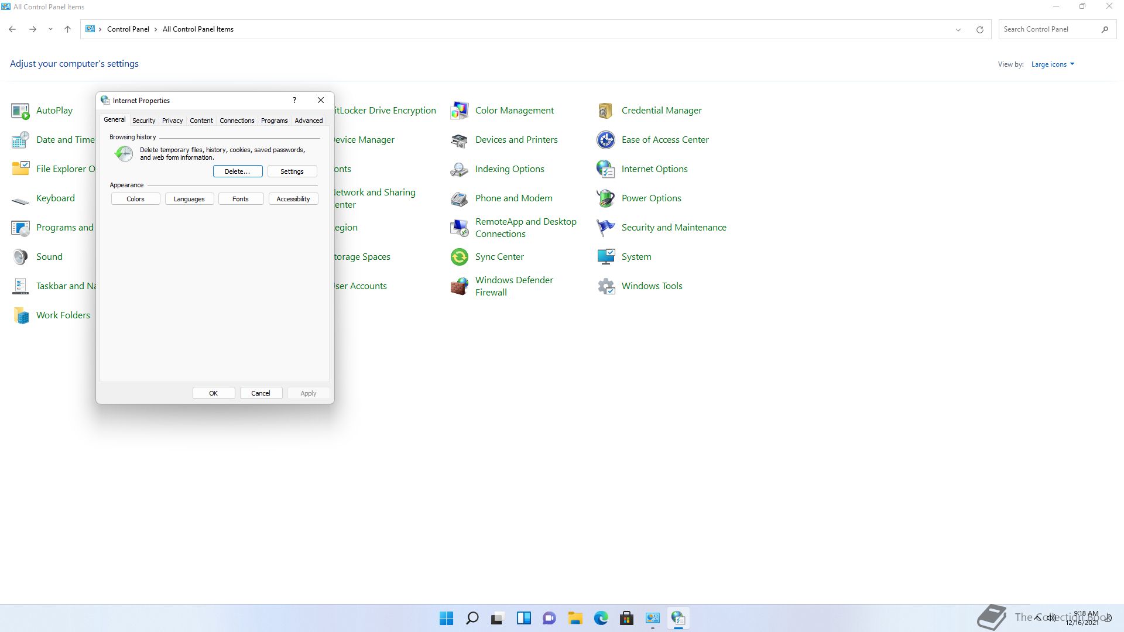Click the Color Management icon
1124x632 pixels.
pyautogui.click(x=460, y=111)
